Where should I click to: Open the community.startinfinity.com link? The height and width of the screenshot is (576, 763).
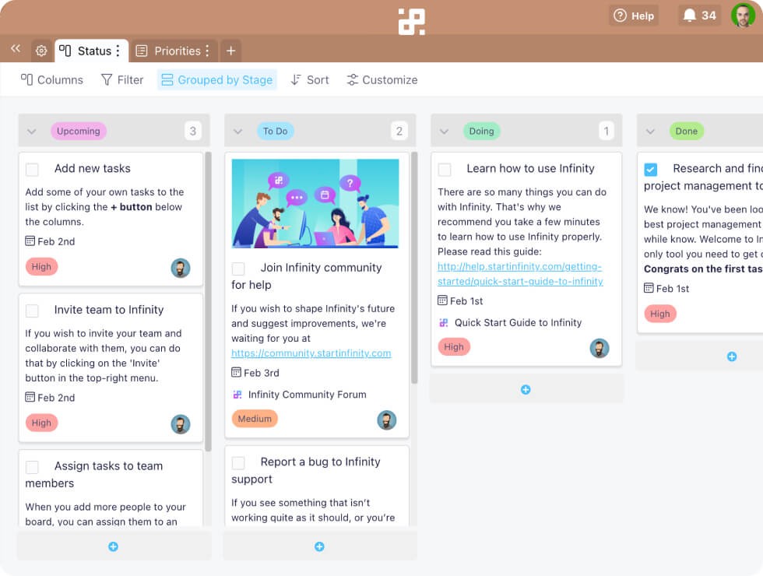pos(311,353)
